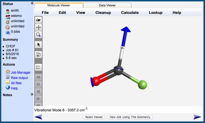Switch to the Data Viewer tab
This screenshot has width=205, height=123.
[107, 5]
